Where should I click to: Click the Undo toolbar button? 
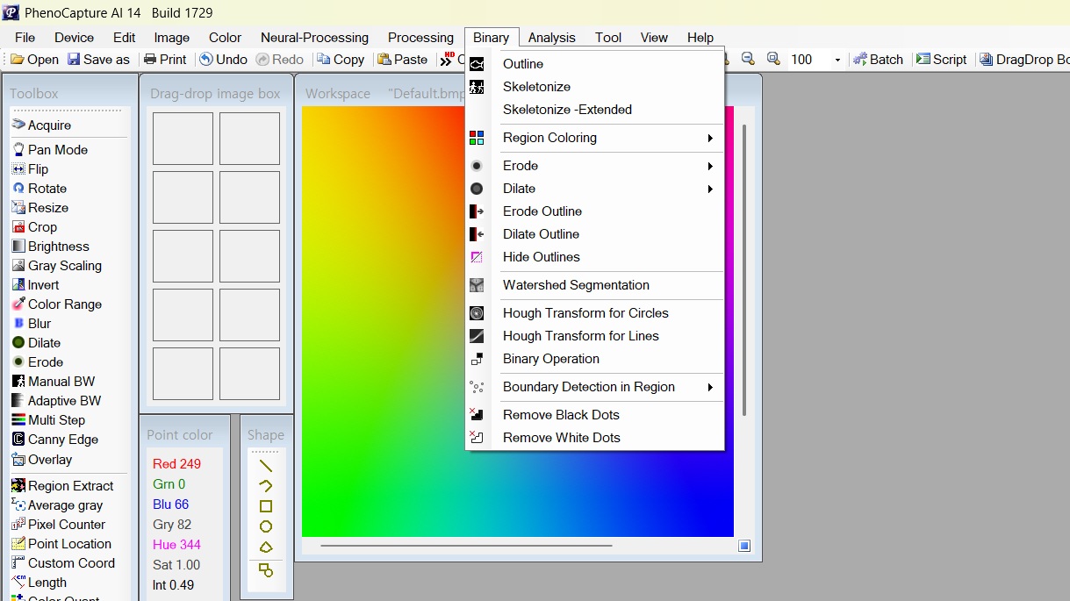pos(223,59)
